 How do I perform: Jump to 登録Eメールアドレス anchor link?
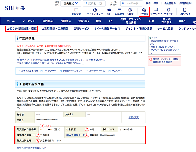[73, 71]
